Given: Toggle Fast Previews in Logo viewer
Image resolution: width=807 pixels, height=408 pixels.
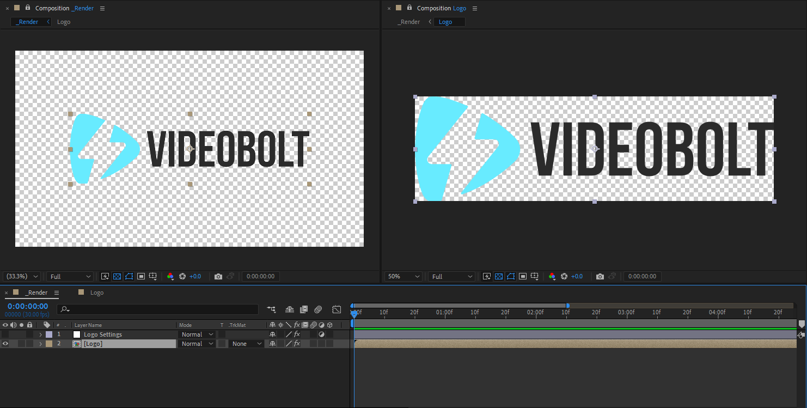Looking at the screenshot, I should point(487,277).
